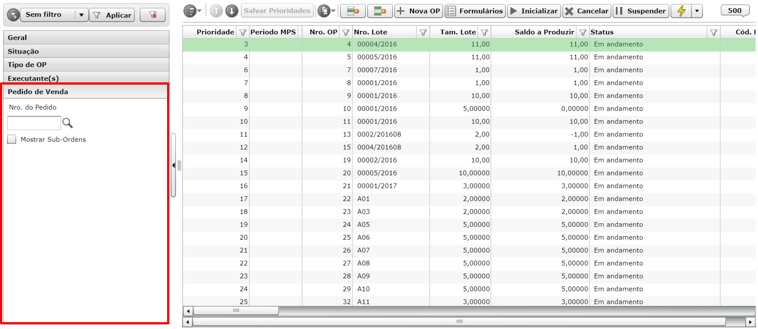This screenshot has height=329, width=758.
Task: Open the Geral filter section
Action: 86,38
